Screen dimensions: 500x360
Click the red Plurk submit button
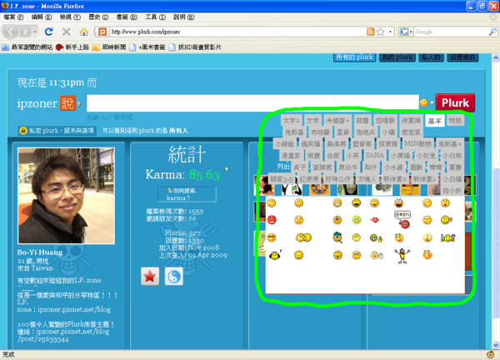tap(455, 102)
